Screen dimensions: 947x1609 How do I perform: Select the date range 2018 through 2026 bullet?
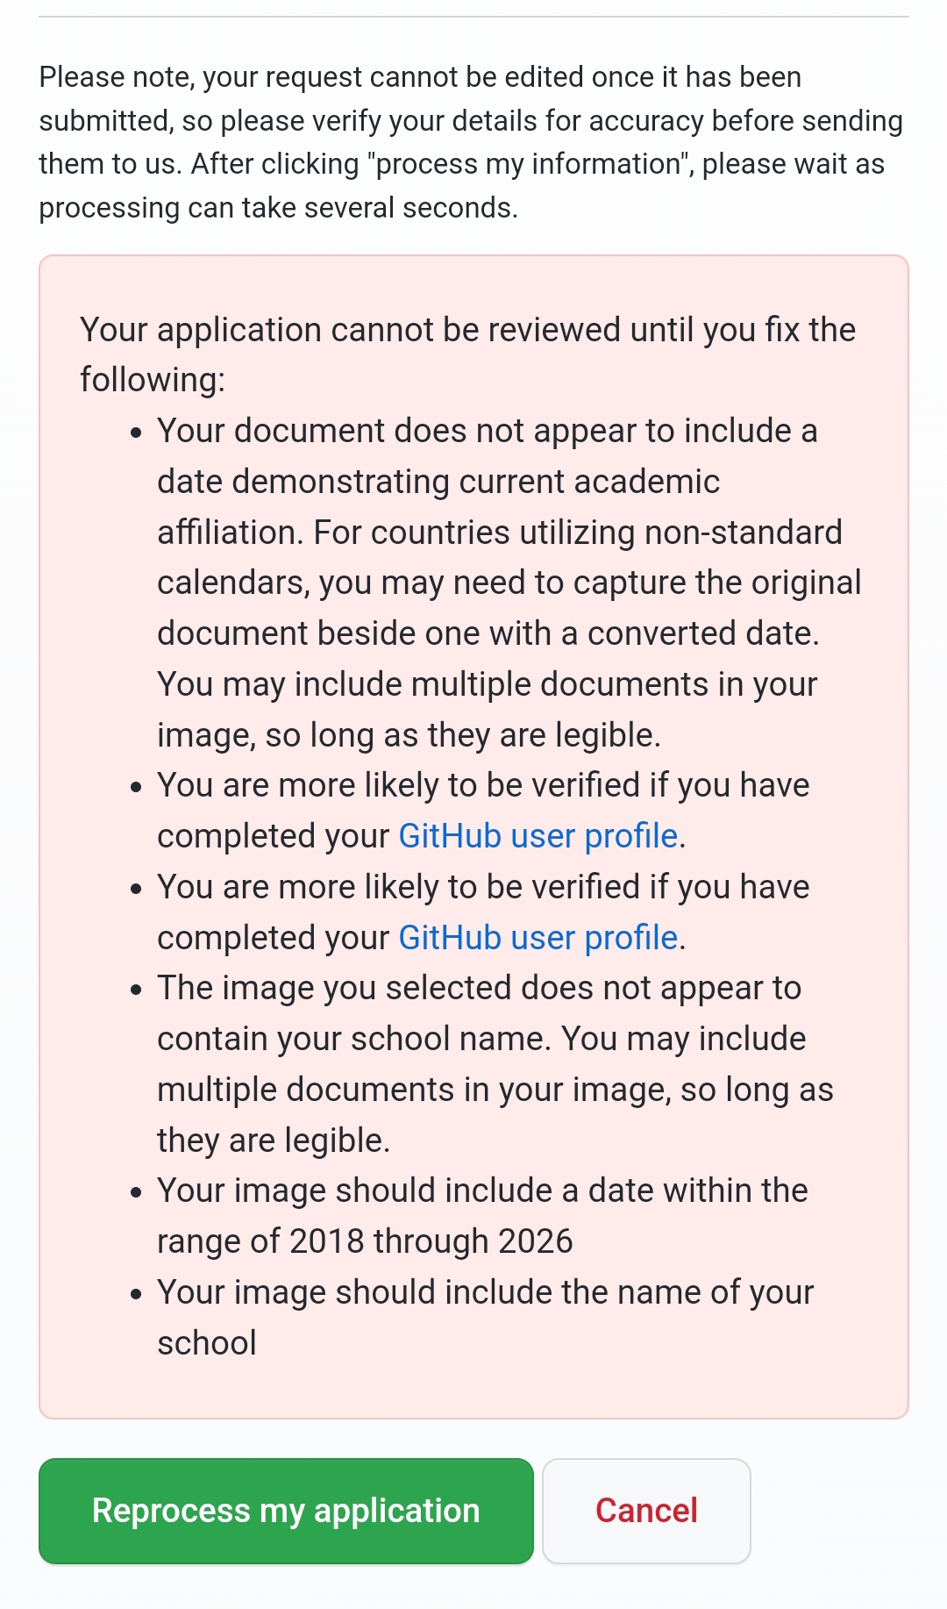pos(482,1215)
